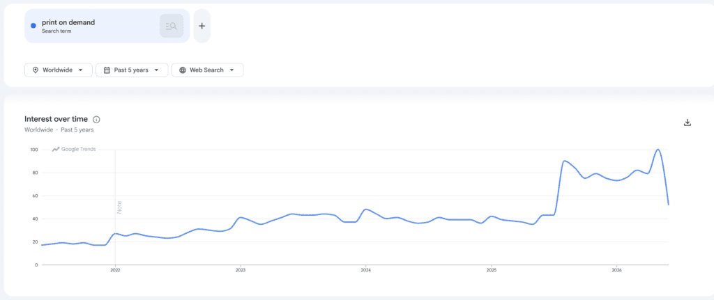Screen dimensions: 714x300
Task: Click the 100 y-axis value
Action: [34, 150]
